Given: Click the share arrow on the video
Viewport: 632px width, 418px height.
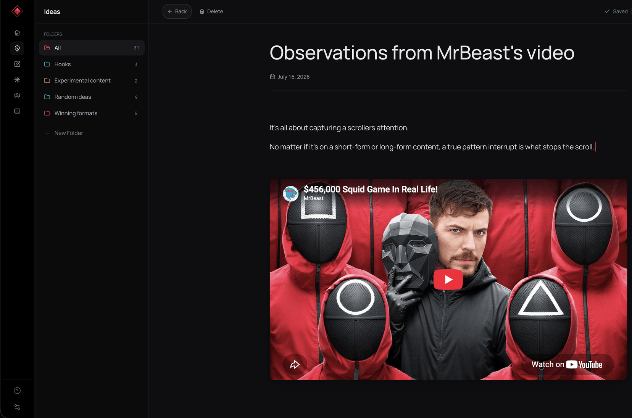Looking at the screenshot, I should click(x=295, y=365).
